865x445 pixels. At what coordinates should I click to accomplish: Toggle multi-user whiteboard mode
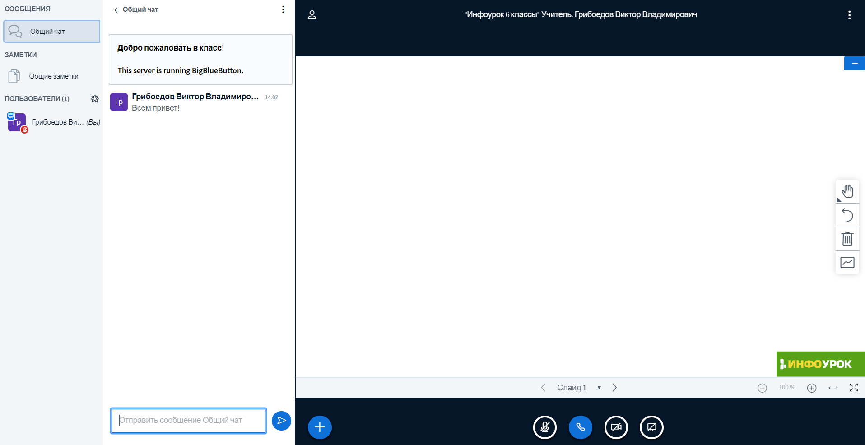click(x=847, y=262)
